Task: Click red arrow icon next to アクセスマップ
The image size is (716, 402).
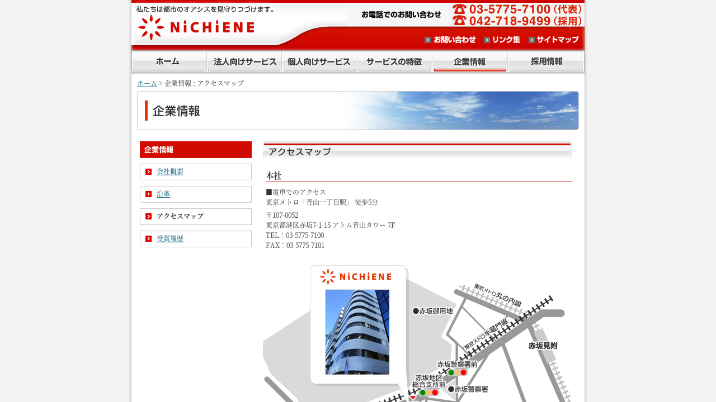Action: [149, 217]
